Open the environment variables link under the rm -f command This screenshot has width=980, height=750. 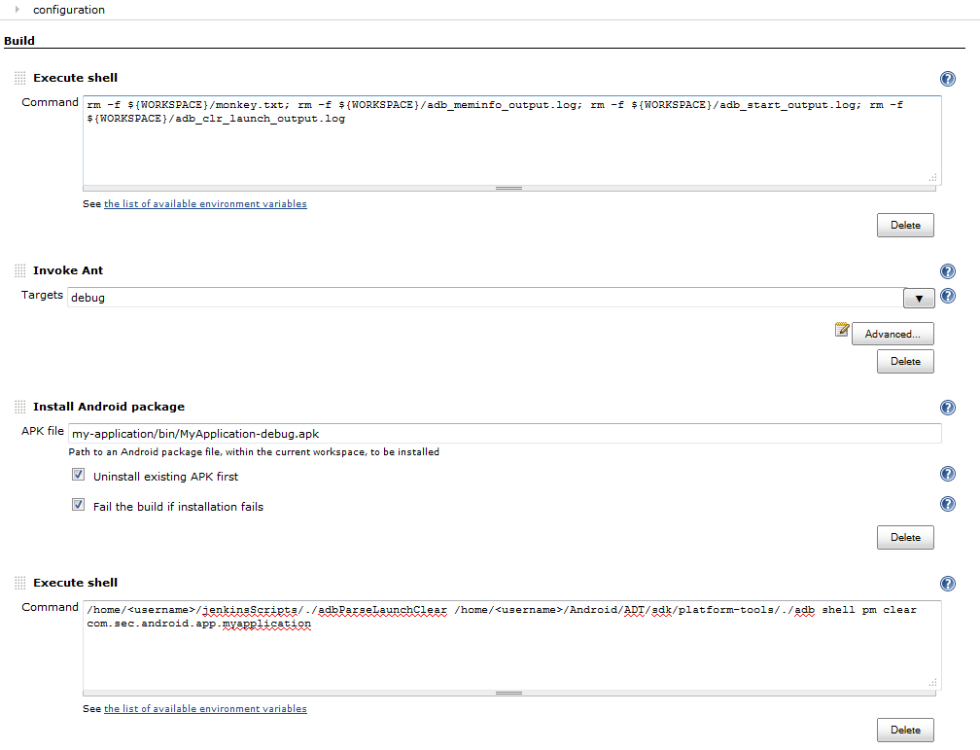[205, 204]
